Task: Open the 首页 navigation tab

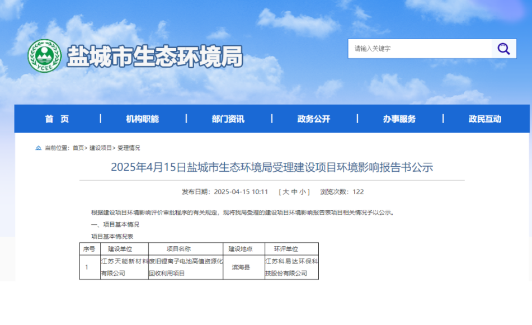Action: click(x=57, y=119)
